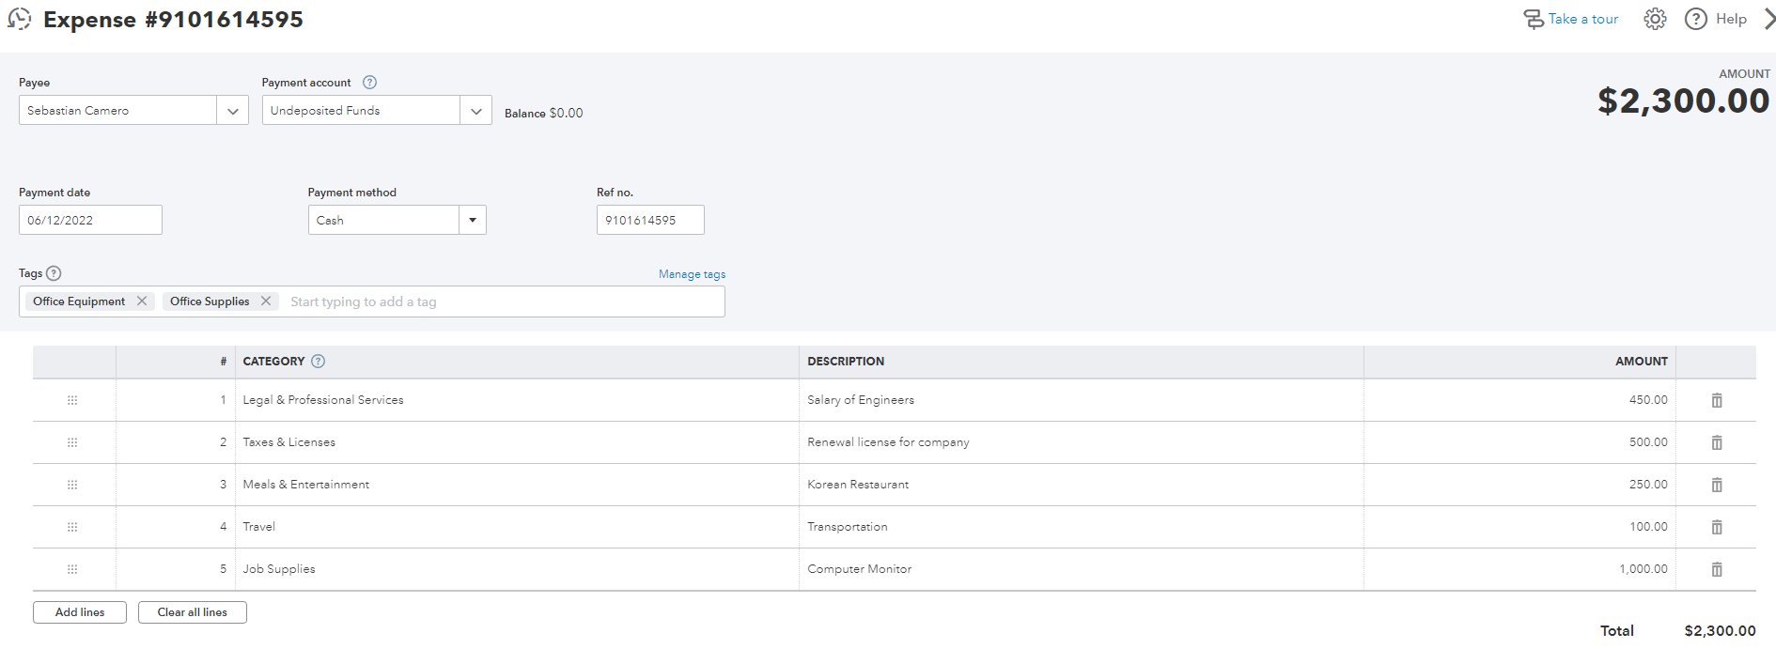1776x649 pixels.
Task: Click Clear all lines button
Action: [192, 612]
